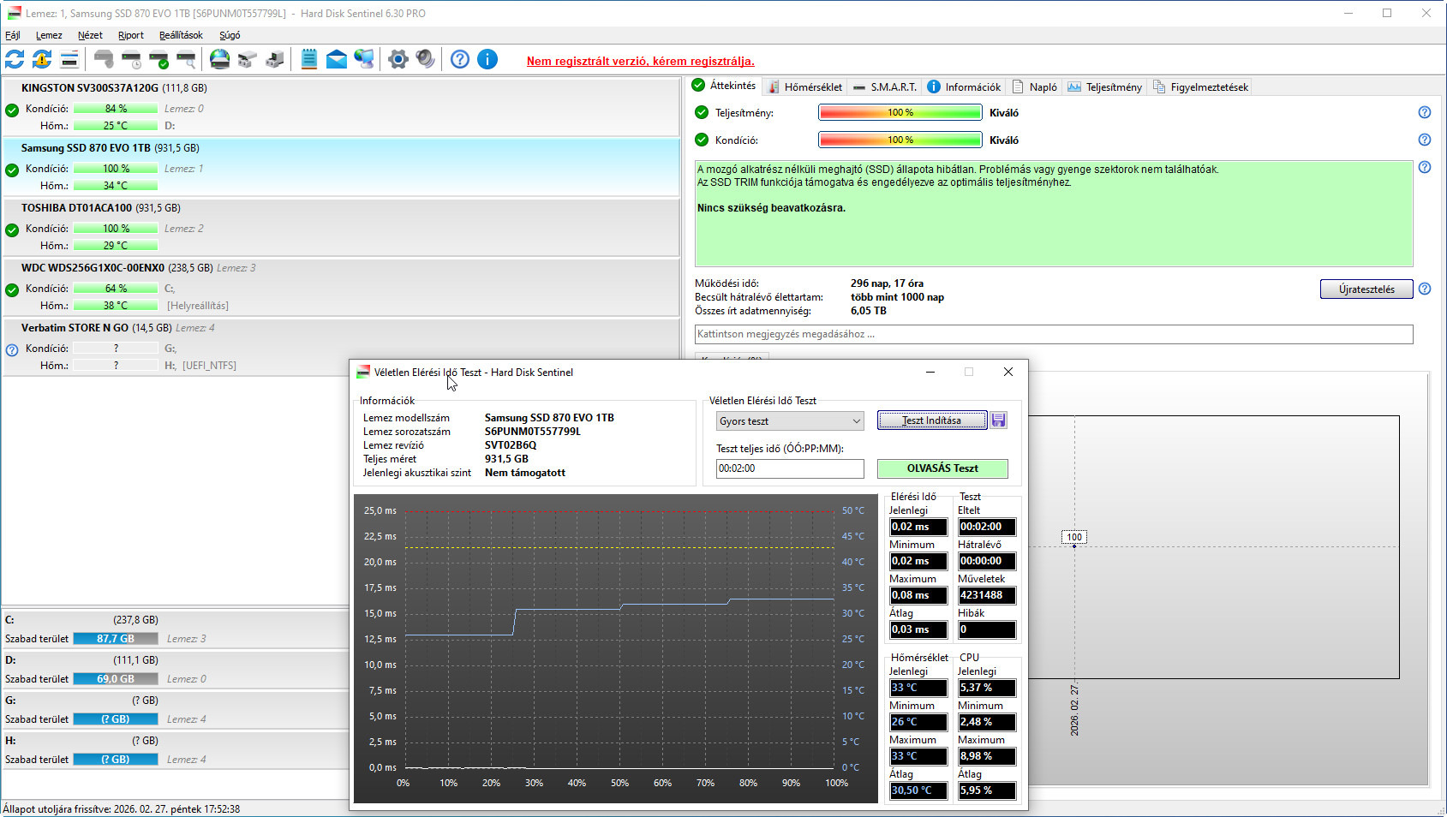Click the Kondíció 100 % gradient bar in overview
Screen dimensions: 1447x817
pyautogui.click(x=900, y=140)
